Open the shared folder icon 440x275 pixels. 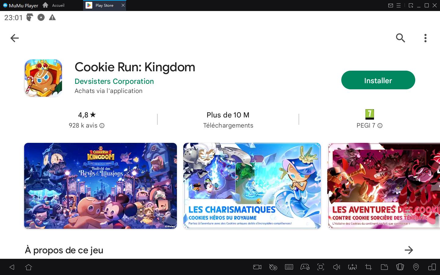coord(384,267)
